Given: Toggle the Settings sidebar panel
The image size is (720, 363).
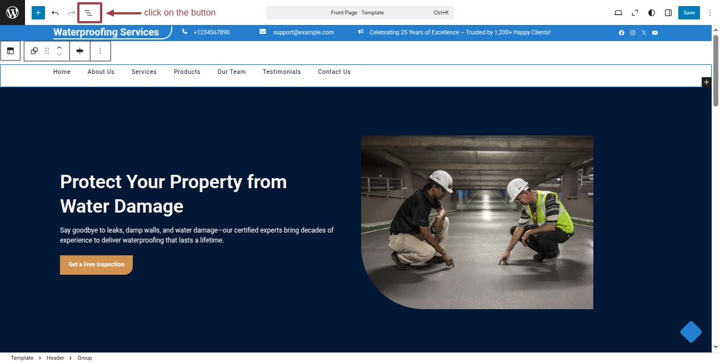Looking at the screenshot, I should 668,13.
